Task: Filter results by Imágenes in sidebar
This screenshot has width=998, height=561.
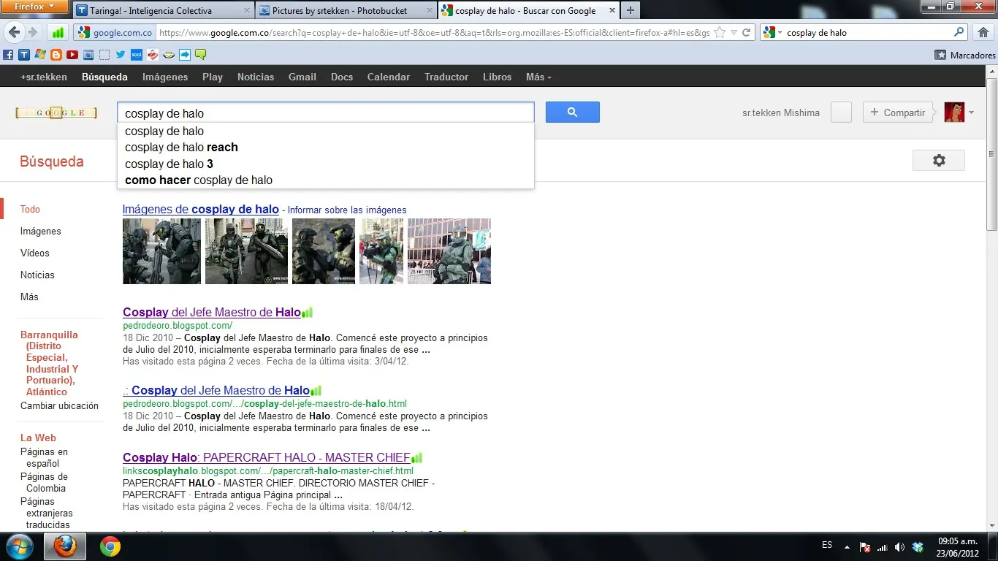Action: pos(41,231)
